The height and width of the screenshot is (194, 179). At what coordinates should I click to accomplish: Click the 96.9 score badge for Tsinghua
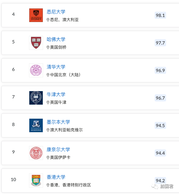click(160, 70)
